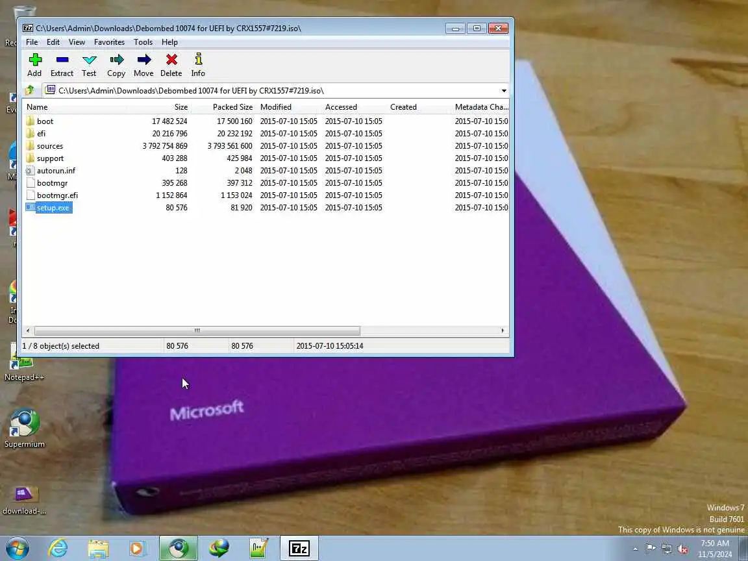Screen dimensions: 748x561
Task: Sort by Modified column header
Action: pyautogui.click(x=288, y=107)
